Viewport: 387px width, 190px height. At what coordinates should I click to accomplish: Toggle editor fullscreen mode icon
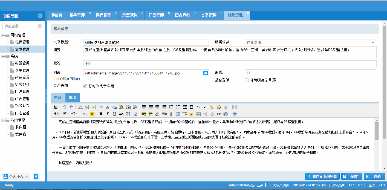coord(234,107)
